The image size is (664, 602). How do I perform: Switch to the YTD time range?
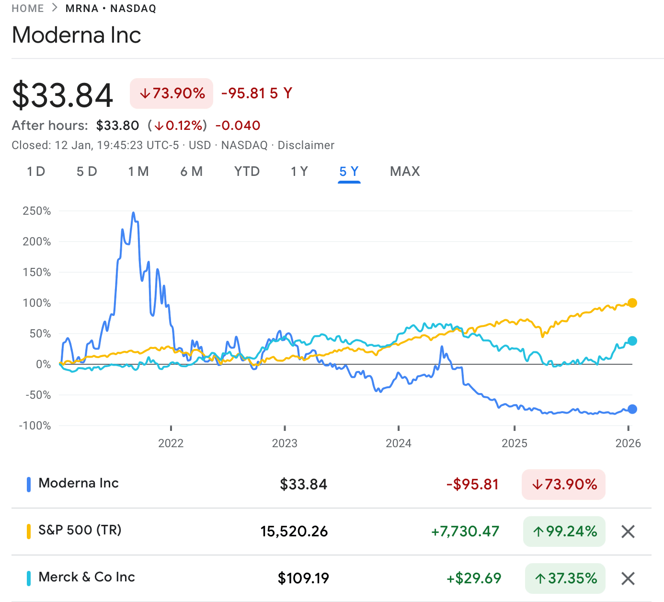point(247,171)
